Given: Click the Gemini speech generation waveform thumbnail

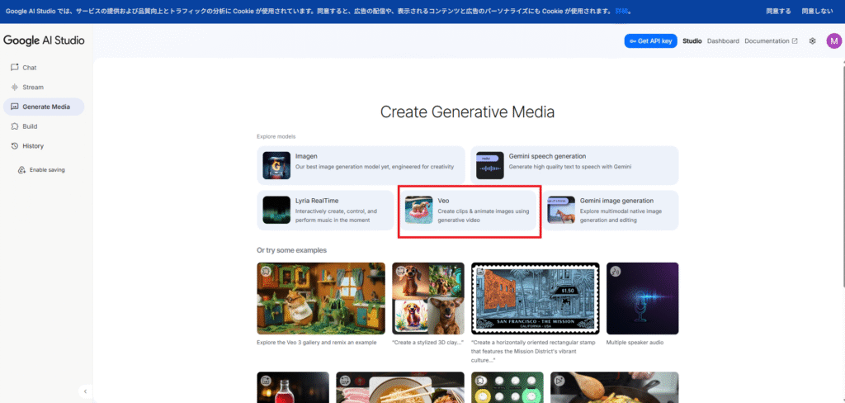Looking at the screenshot, I should [490, 166].
